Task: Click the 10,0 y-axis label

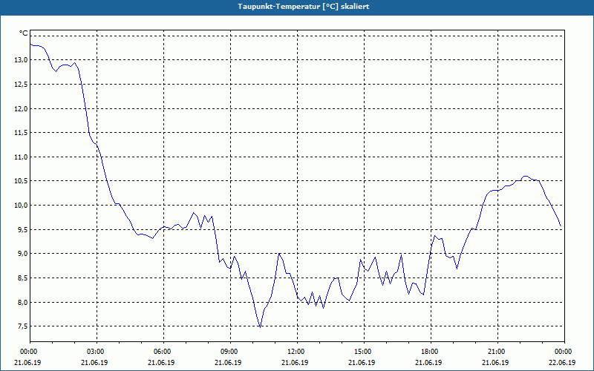Action: click(21, 206)
